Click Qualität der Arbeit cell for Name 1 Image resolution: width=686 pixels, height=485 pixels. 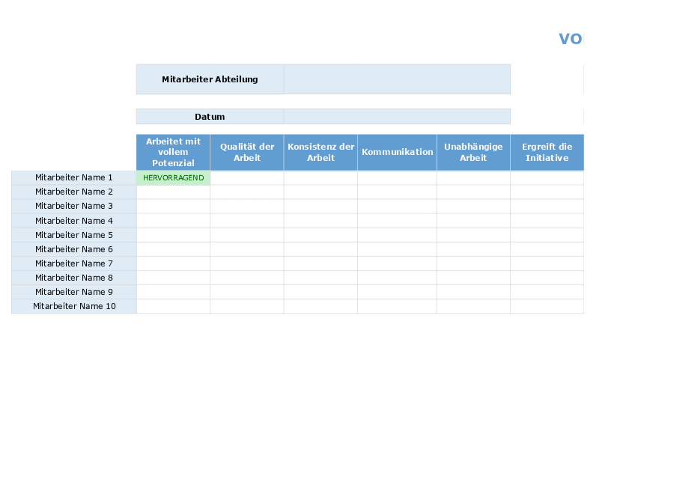[247, 177]
